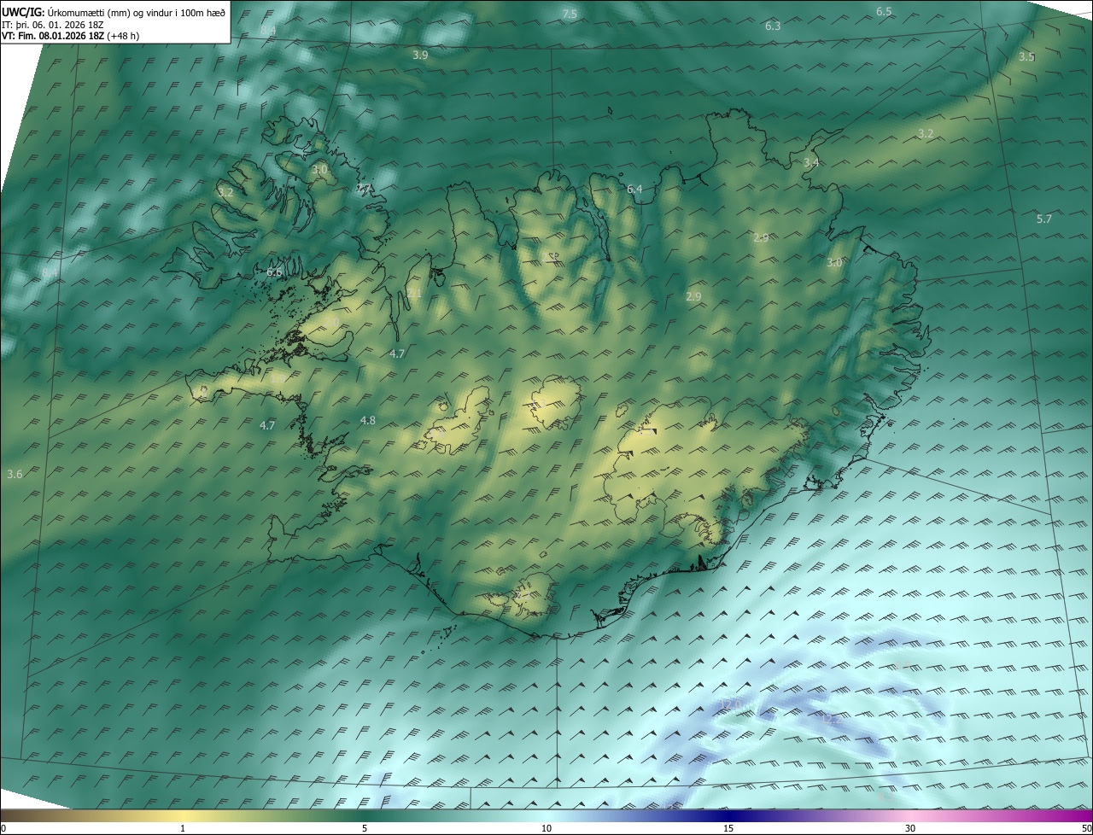Click the initial time line 'IT: þri. 06. 01. 2026 18Z'

pyautogui.click(x=52, y=24)
